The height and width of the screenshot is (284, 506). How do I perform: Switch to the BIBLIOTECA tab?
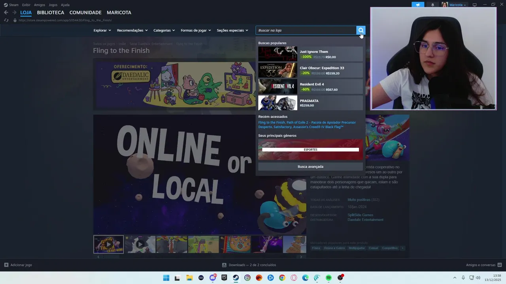coord(51,13)
